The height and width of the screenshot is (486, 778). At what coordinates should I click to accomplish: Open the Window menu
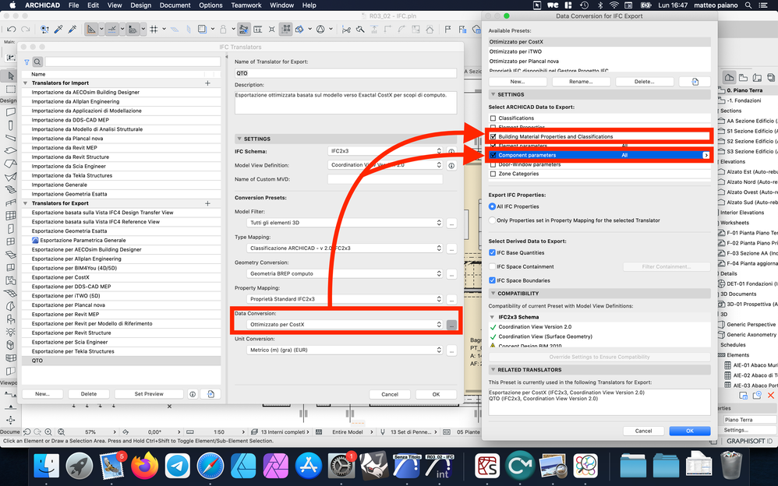(x=282, y=5)
